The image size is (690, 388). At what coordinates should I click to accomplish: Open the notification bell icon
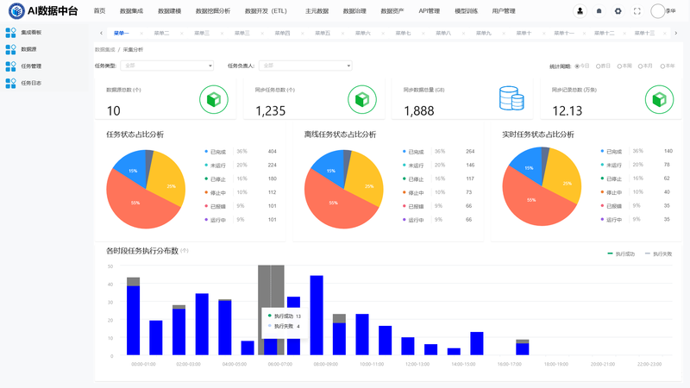(599, 11)
